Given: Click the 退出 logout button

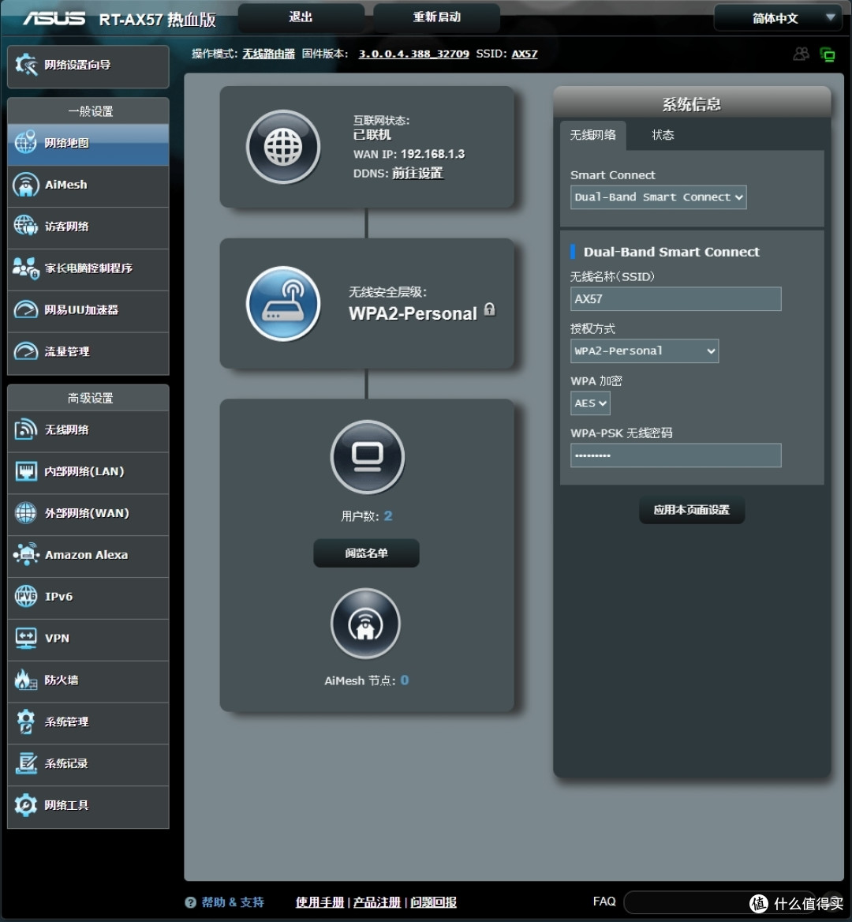Looking at the screenshot, I should tap(301, 17).
